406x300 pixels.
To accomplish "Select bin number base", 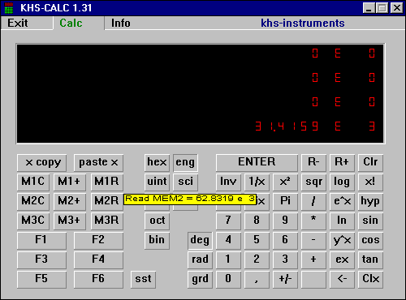I will coord(157,240).
